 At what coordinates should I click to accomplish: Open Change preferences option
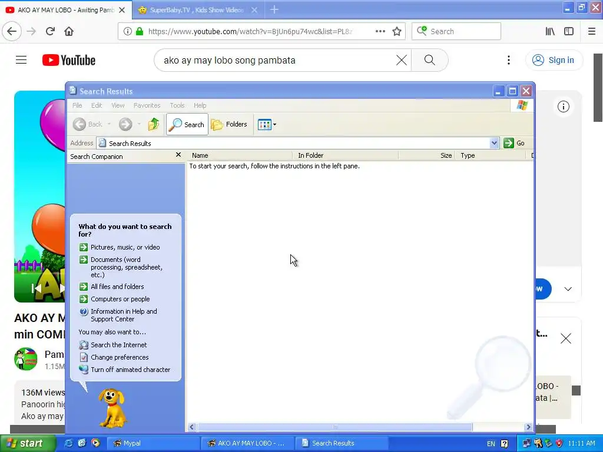click(114, 357)
